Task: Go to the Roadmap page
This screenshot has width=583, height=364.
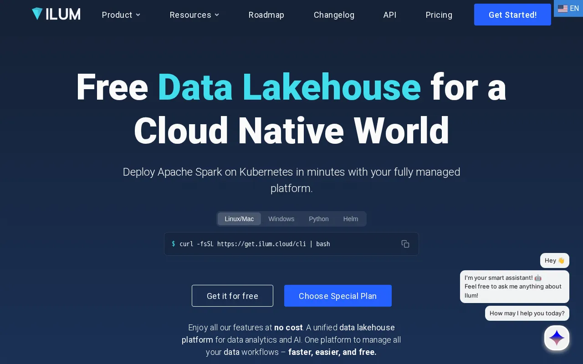Action: click(x=266, y=15)
